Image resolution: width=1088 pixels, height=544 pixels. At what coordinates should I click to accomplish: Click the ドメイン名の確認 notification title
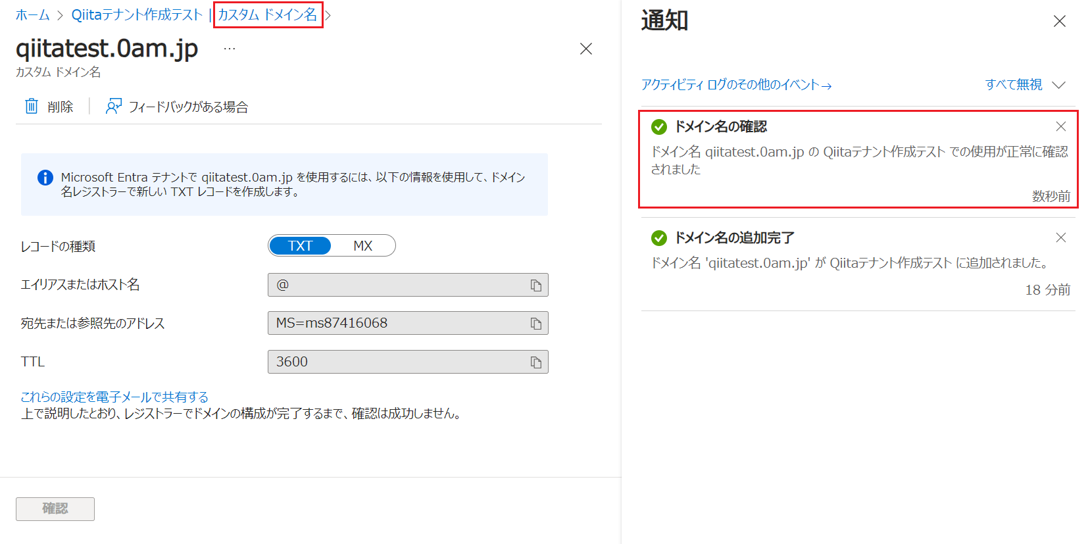pyautogui.click(x=721, y=126)
